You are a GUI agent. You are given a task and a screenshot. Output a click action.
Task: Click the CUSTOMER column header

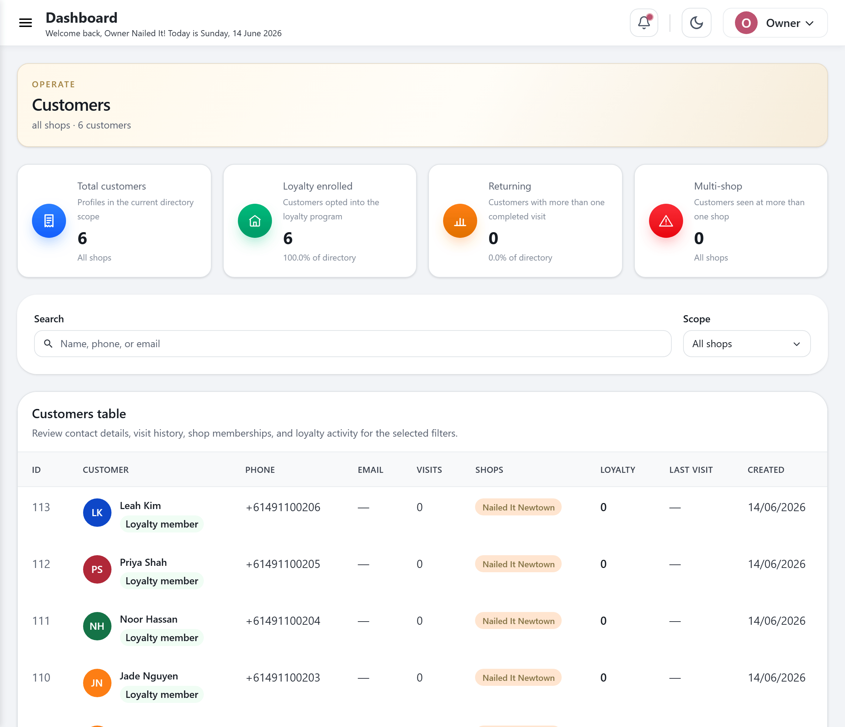106,470
